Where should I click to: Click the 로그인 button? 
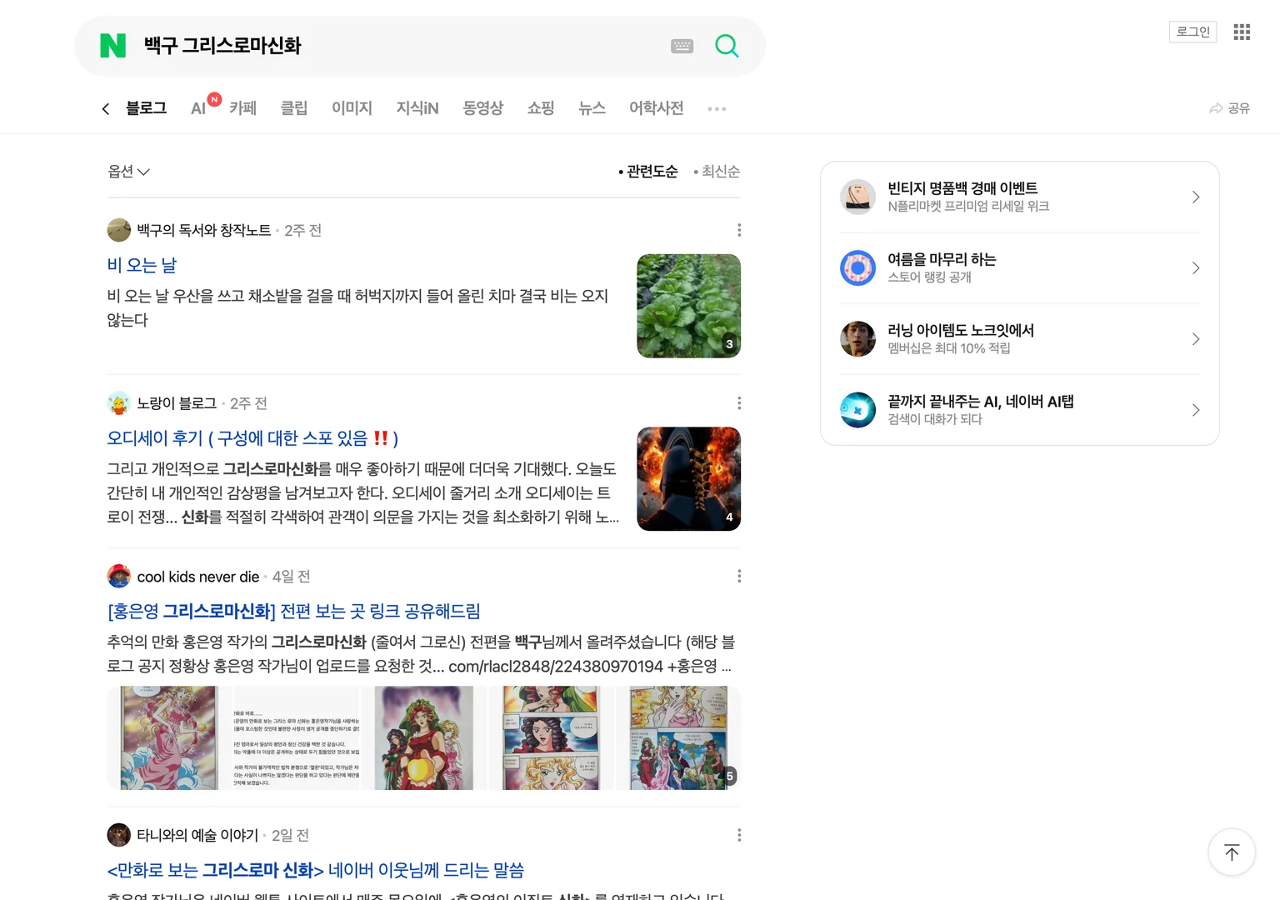(x=1192, y=32)
